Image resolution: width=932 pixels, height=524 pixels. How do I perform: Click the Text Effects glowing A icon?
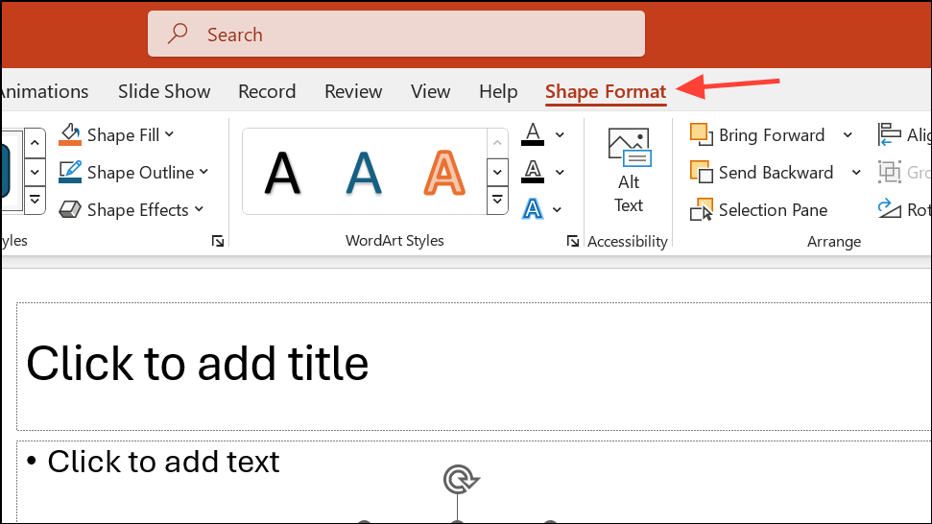[533, 208]
